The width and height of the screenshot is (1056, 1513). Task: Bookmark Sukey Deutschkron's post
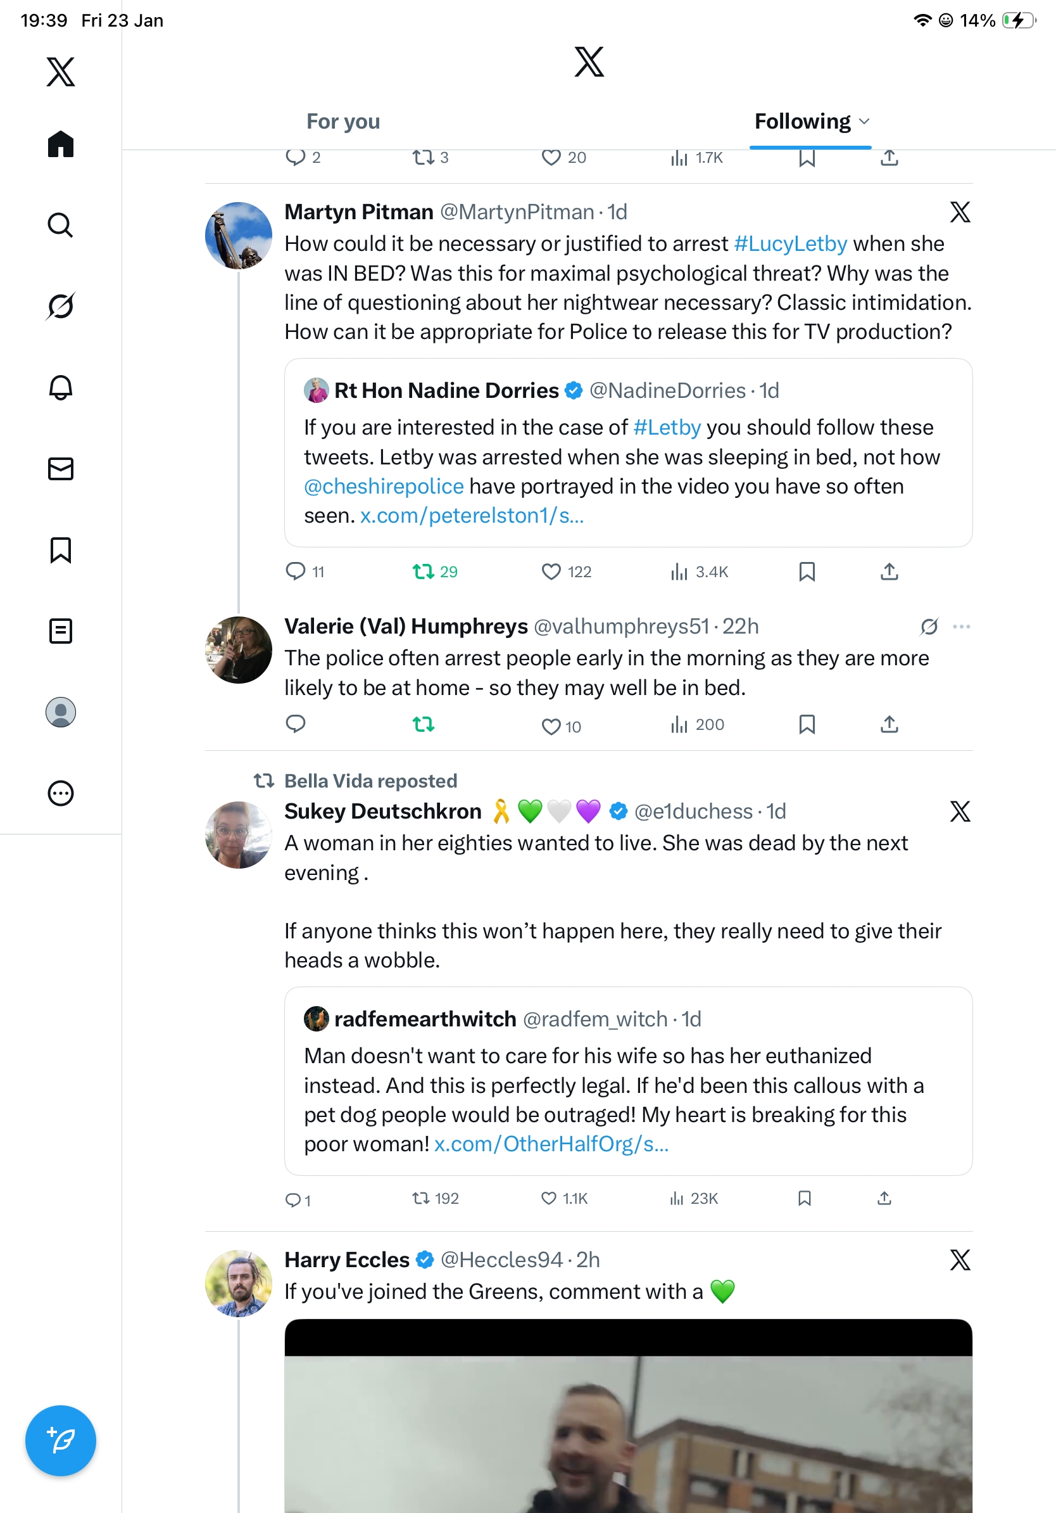click(x=804, y=1198)
